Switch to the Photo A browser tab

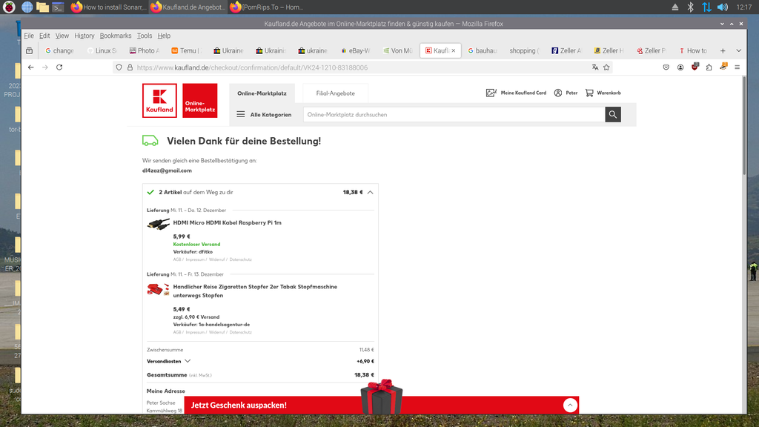coord(145,50)
